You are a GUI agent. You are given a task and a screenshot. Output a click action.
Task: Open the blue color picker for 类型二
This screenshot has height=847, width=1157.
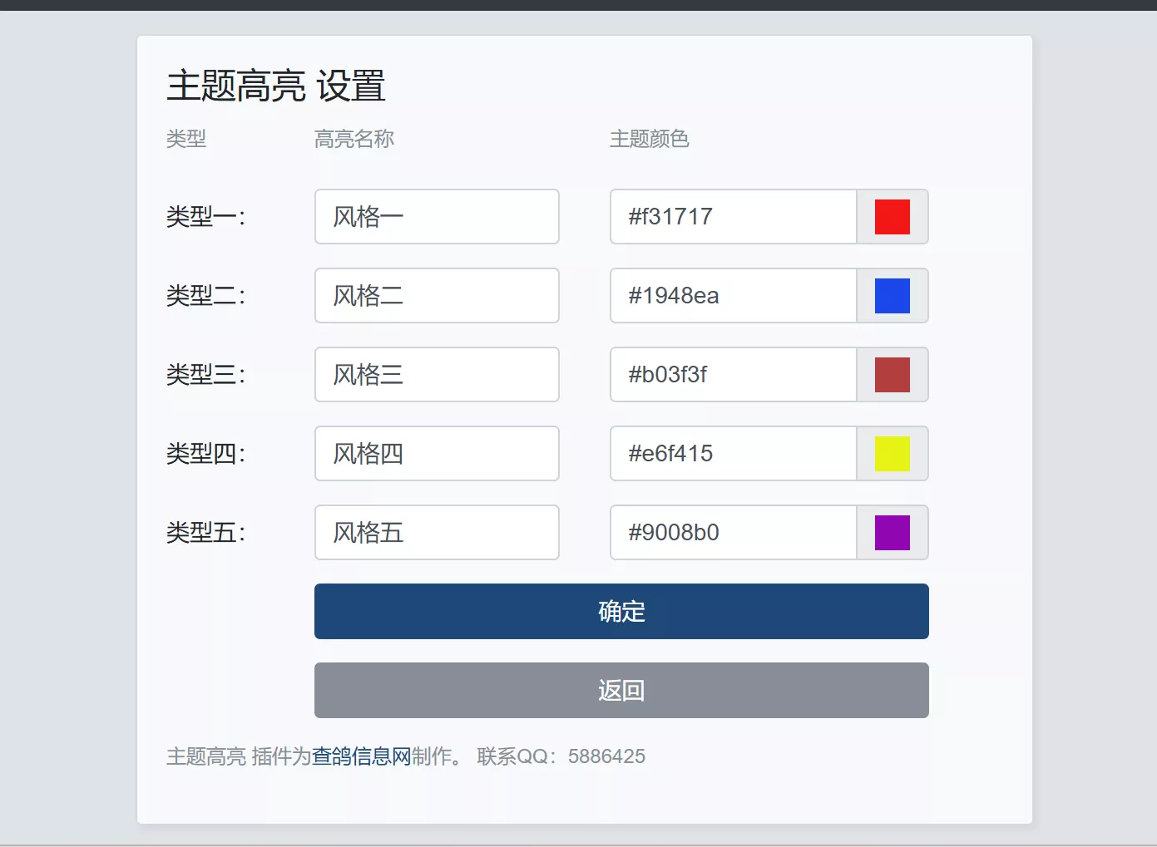(x=892, y=296)
